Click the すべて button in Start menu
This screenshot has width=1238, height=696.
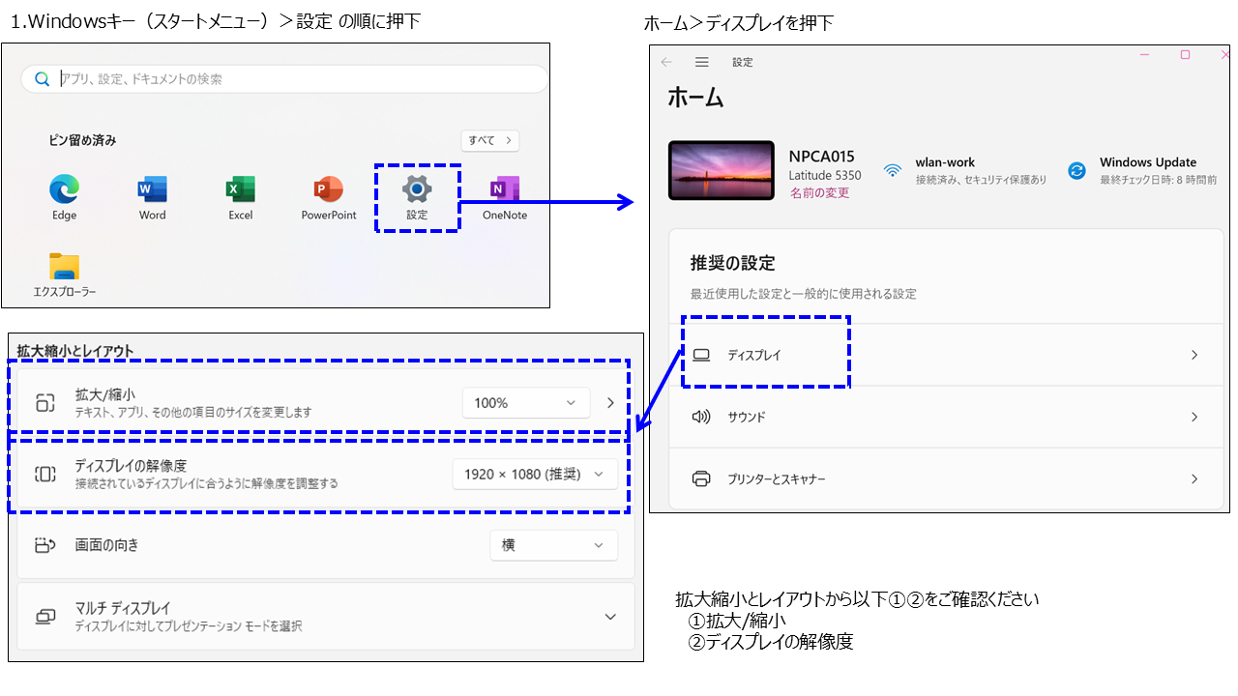click(x=490, y=140)
